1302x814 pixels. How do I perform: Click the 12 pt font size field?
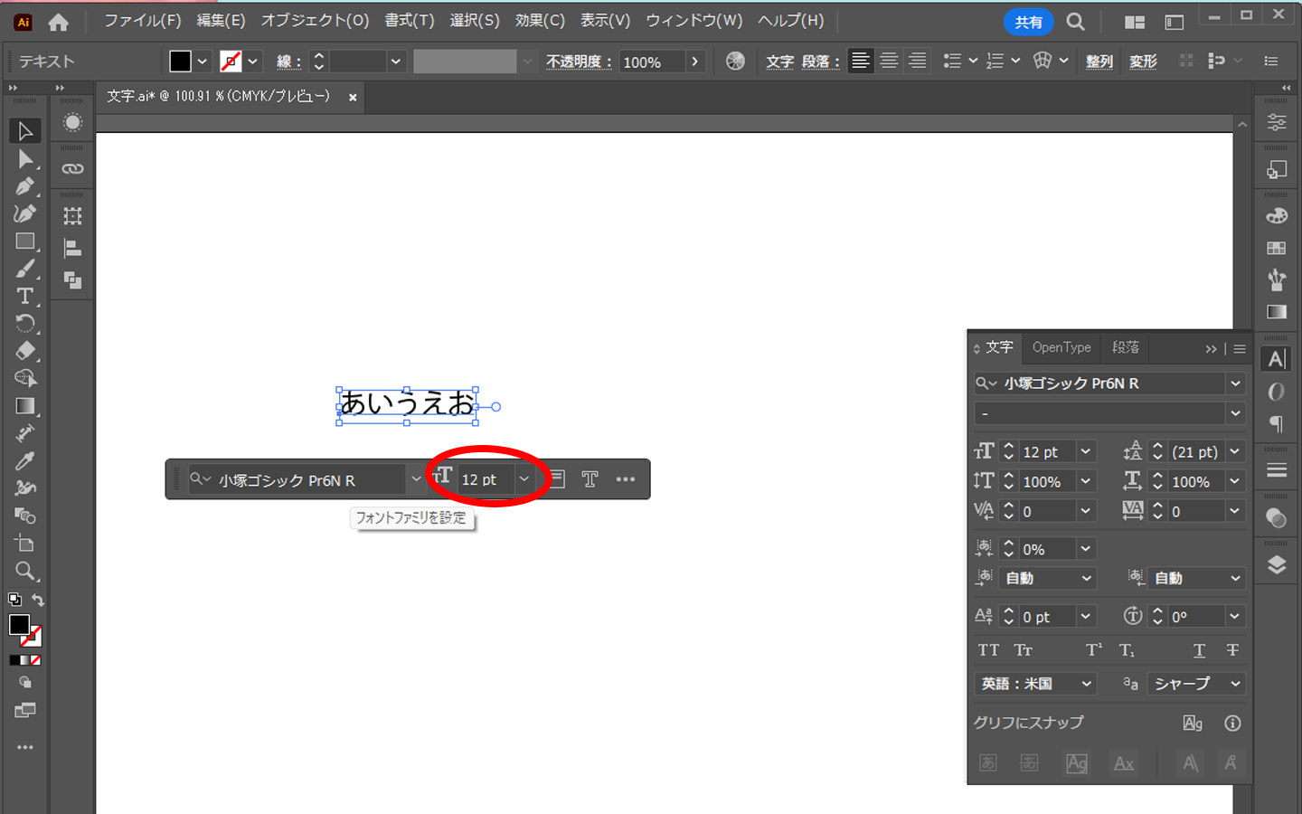click(x=484, y=479)
